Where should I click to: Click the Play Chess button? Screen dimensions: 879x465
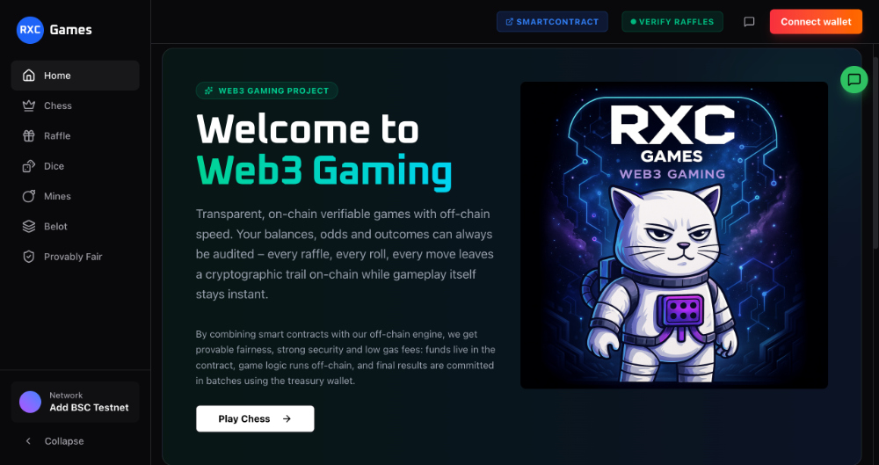(255, 418)
